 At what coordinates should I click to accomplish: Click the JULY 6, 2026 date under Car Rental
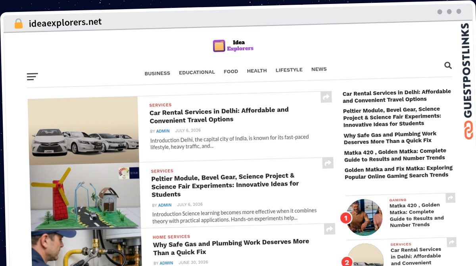[x=188, y=130]
